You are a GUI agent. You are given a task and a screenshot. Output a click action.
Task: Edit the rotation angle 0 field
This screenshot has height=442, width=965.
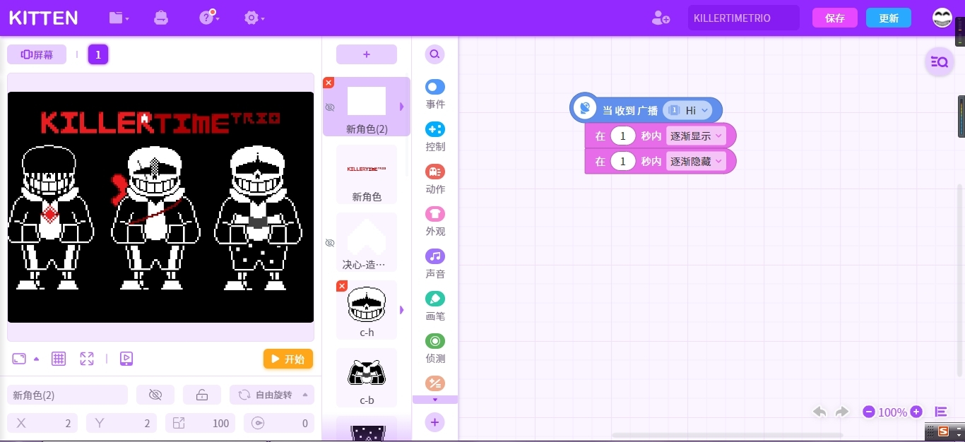(x=279, y=423)
